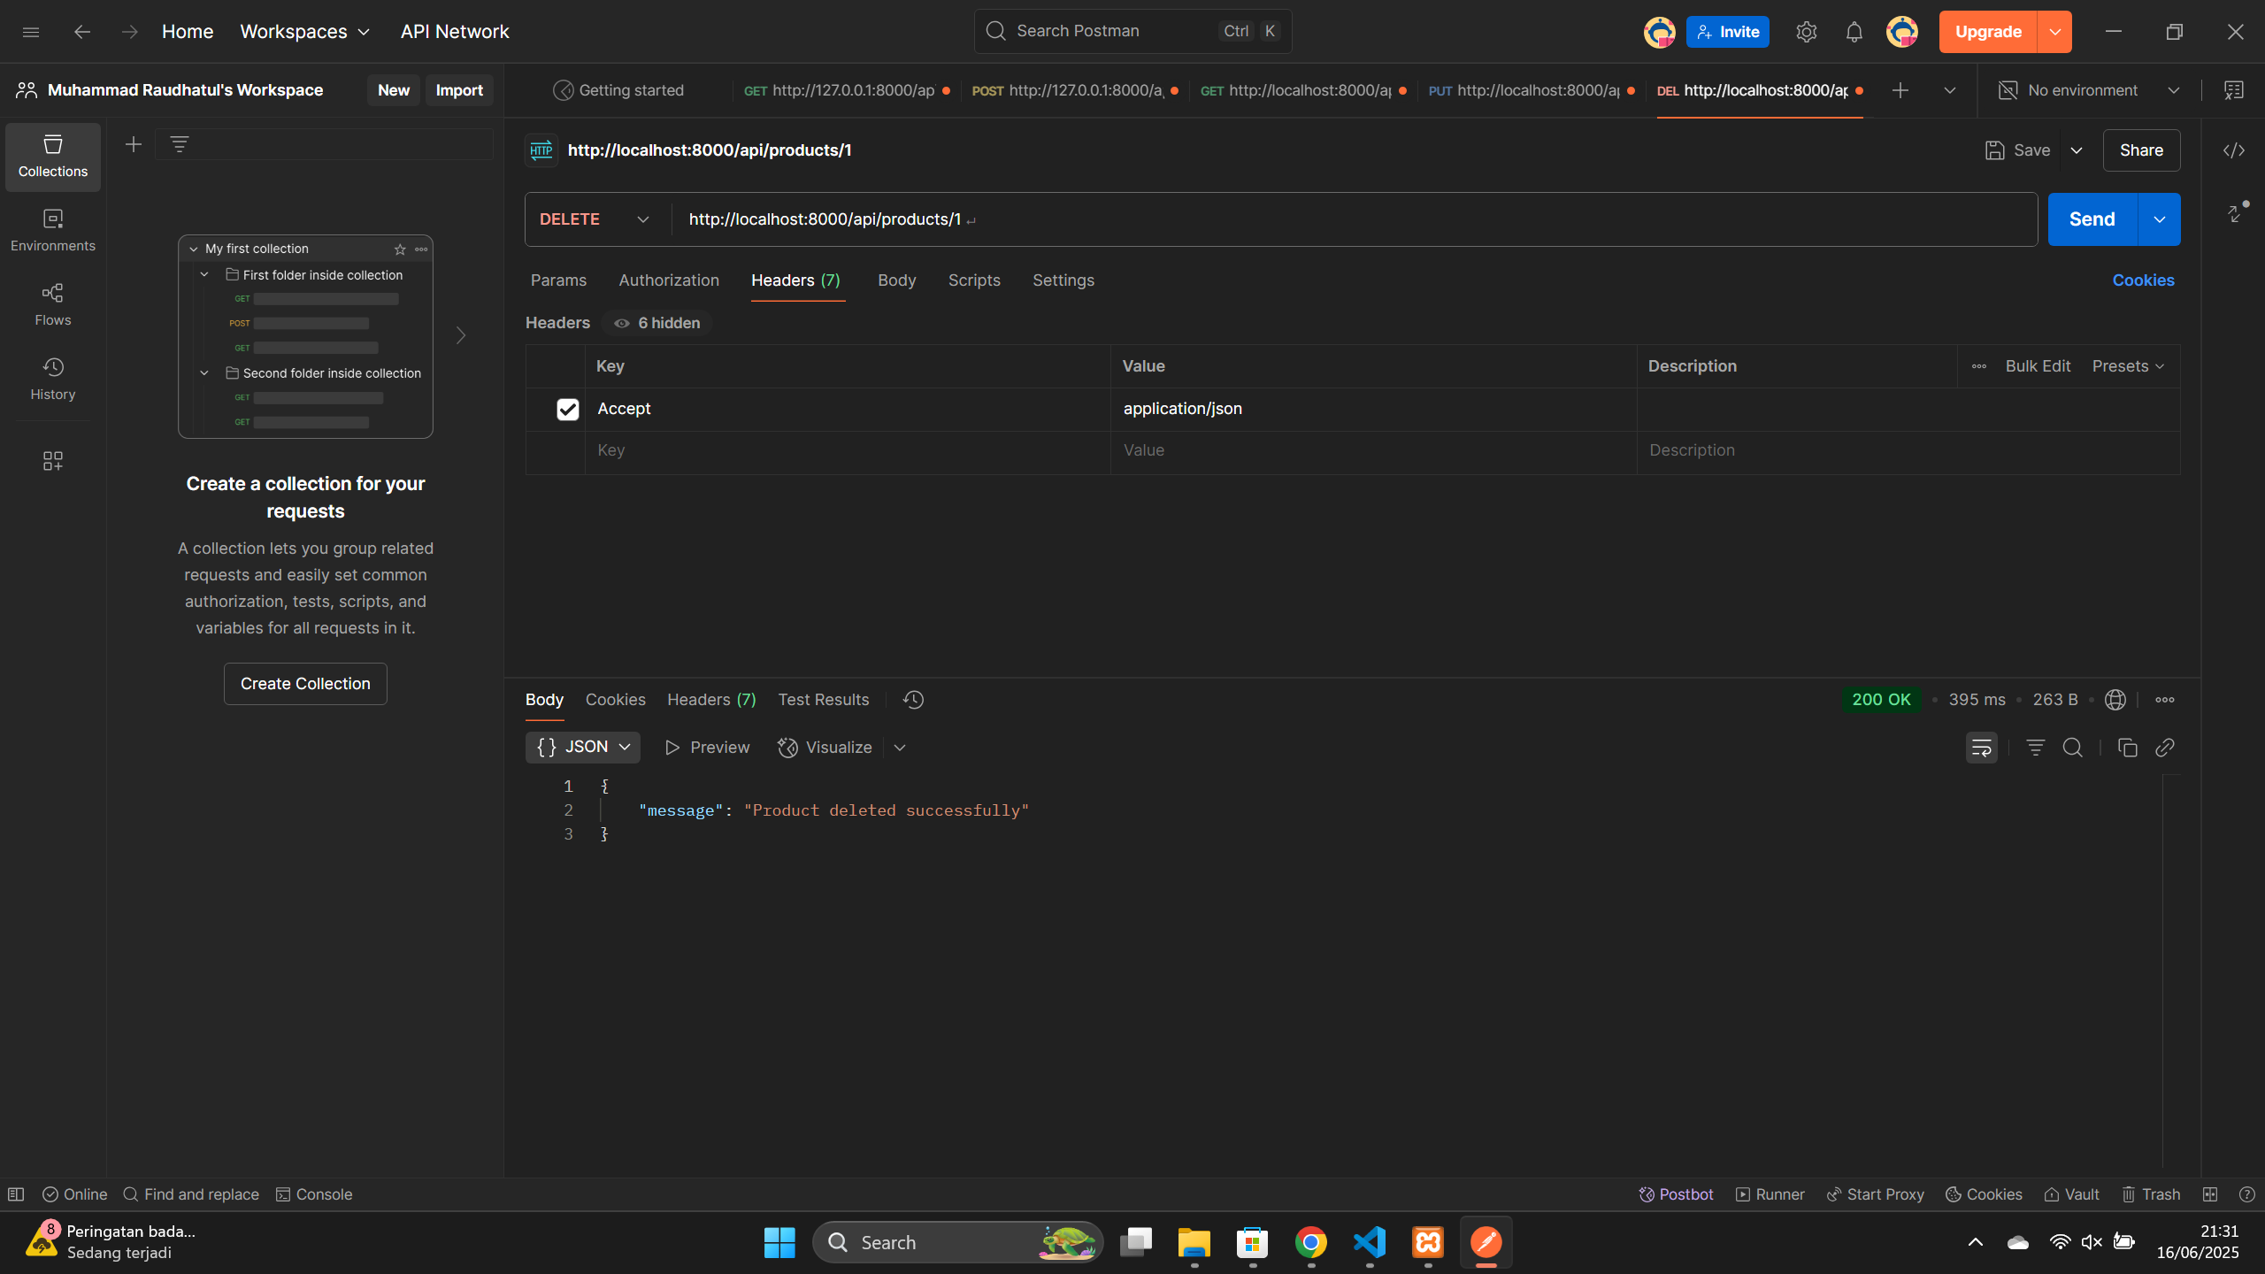The image size is (2265, 1274).
Task: Open the Test Results tab
Action: (x=823, y=700)
